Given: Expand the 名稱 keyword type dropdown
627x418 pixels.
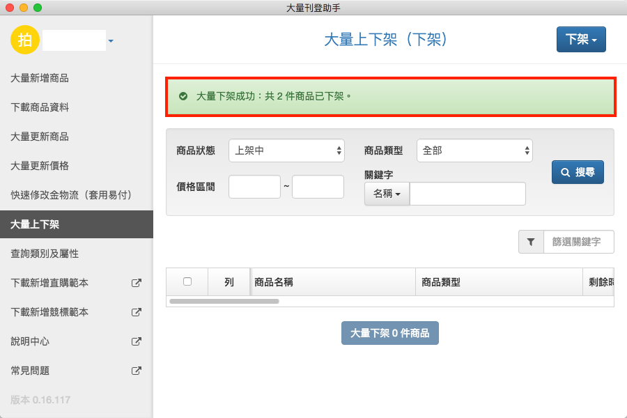Looking at the screenshot, I should 387,194.
